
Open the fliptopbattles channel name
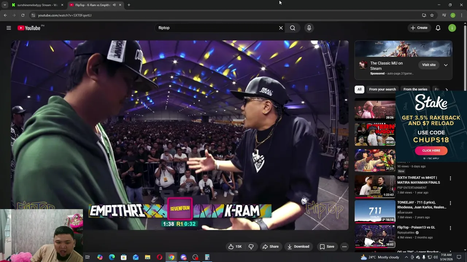coord(406,233)
